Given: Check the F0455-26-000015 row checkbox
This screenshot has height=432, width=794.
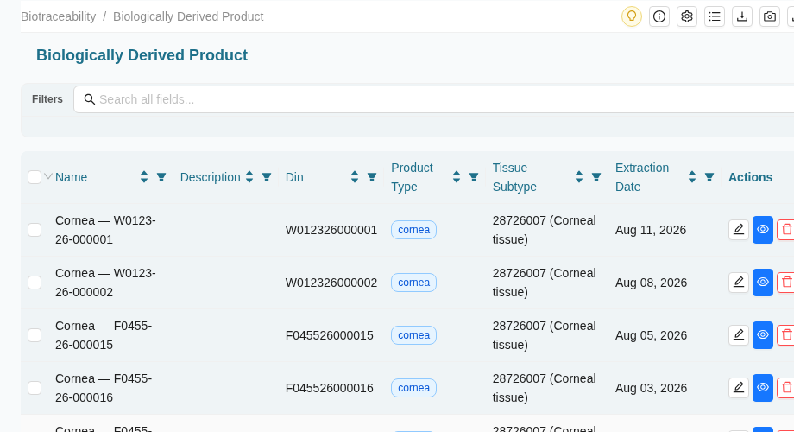Looking at the screenshot, I should (35, 335).
